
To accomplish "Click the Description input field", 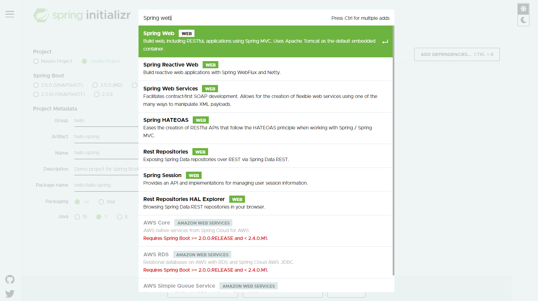I will (x=106, y=169).
